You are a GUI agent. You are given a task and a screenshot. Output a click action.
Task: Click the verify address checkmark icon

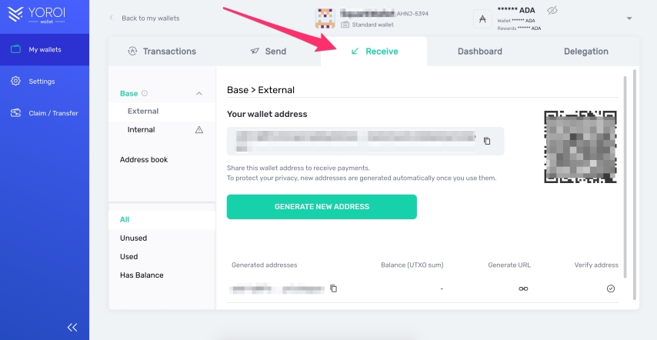pyautogui.click(x=611, y=288)
